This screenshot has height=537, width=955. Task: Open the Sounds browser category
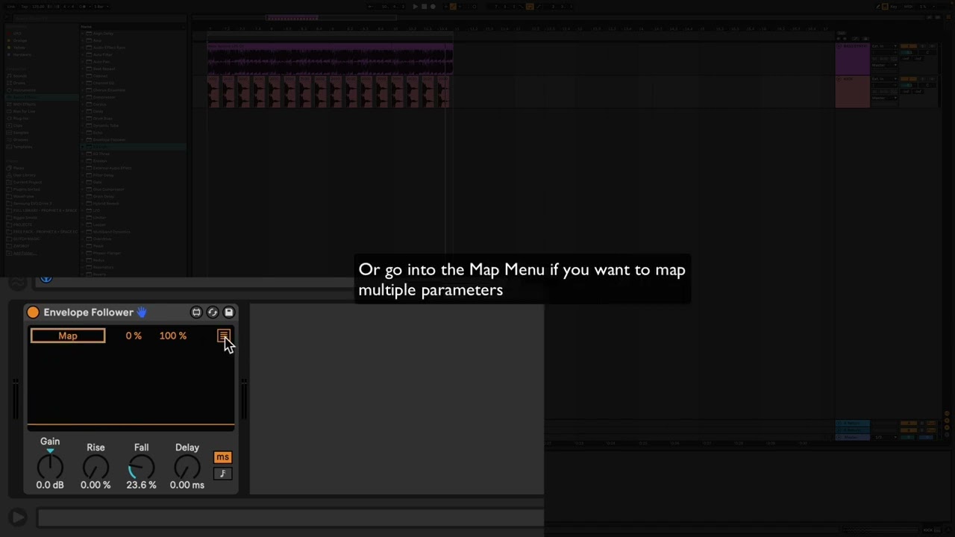[x=19, y=76]
